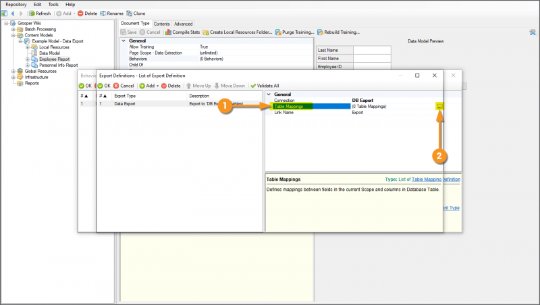Collapse the Content Models tree node
Image resolution: width=540 pixels, height=305 pixels.
[x=13, y=35]
